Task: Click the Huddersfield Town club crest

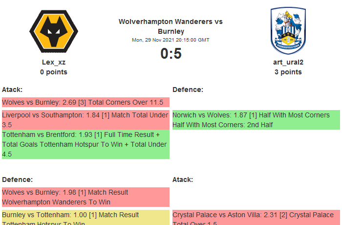Action: [x=288, y=31]
